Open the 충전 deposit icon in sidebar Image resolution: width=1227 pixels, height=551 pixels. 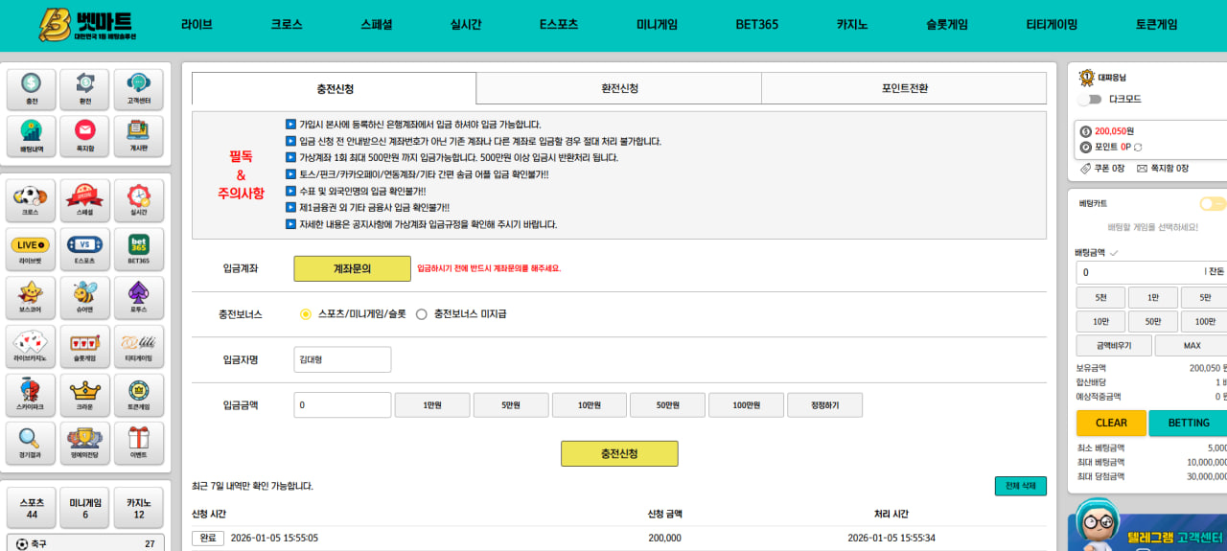[x=32, y=89]
